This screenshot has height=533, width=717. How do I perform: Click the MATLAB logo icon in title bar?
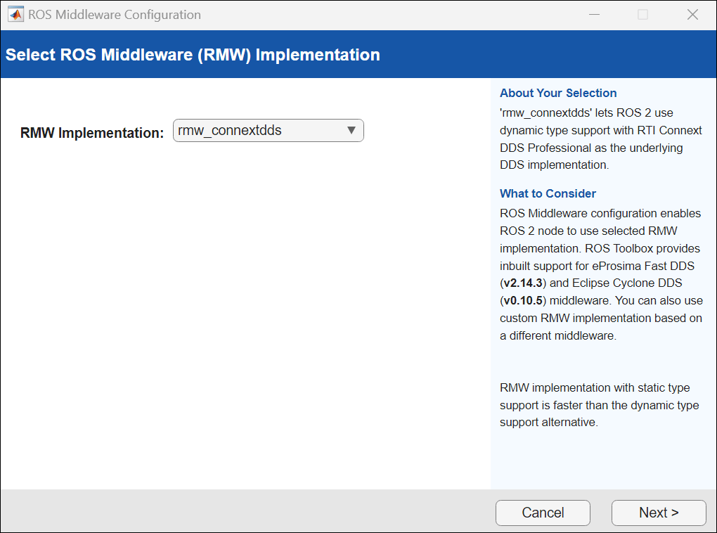coord(14,15)
